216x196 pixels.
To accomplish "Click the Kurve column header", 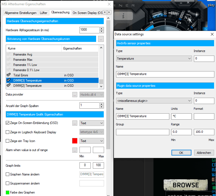I will click(34, 48).
